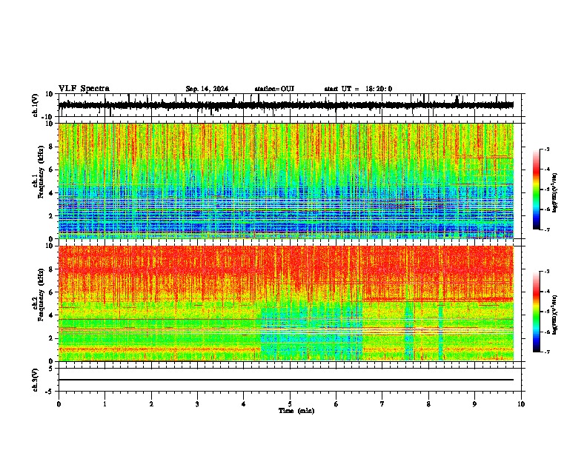Click time axis tick label '9'
Image resolution: width=587 pixels, height=453 pixels.
(x=474, y=404)
